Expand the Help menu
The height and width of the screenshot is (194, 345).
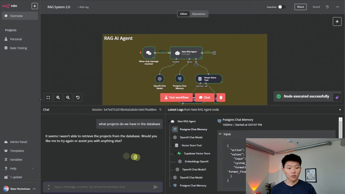tap(19, 169)
